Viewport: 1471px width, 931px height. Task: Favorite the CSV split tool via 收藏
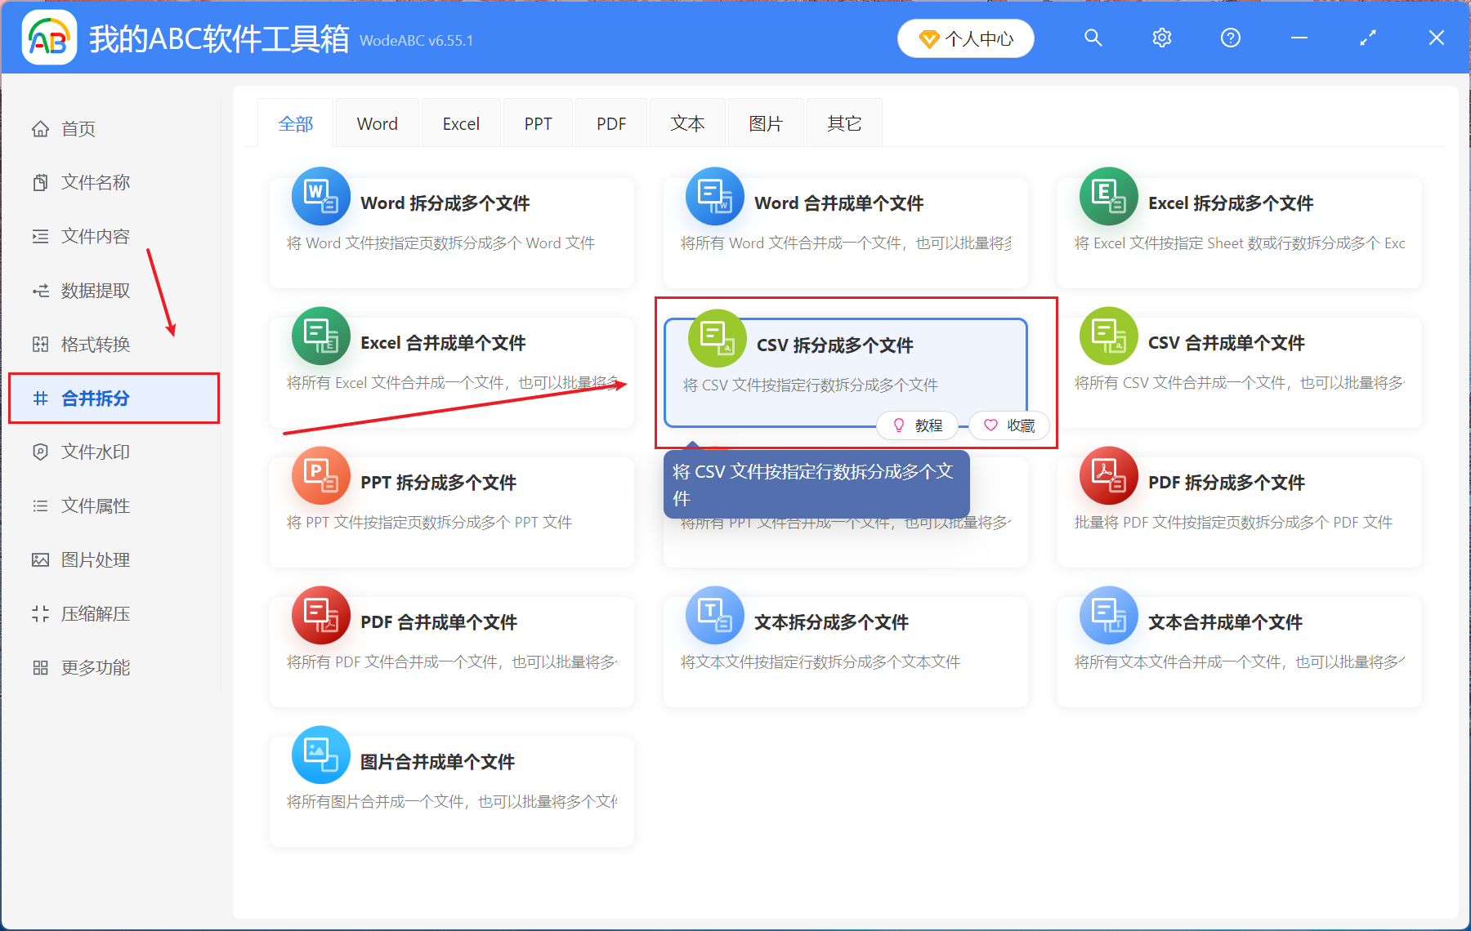1008,425
